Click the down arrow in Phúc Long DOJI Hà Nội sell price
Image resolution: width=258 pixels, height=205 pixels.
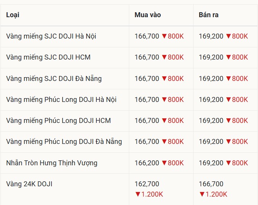click(229, 100)
